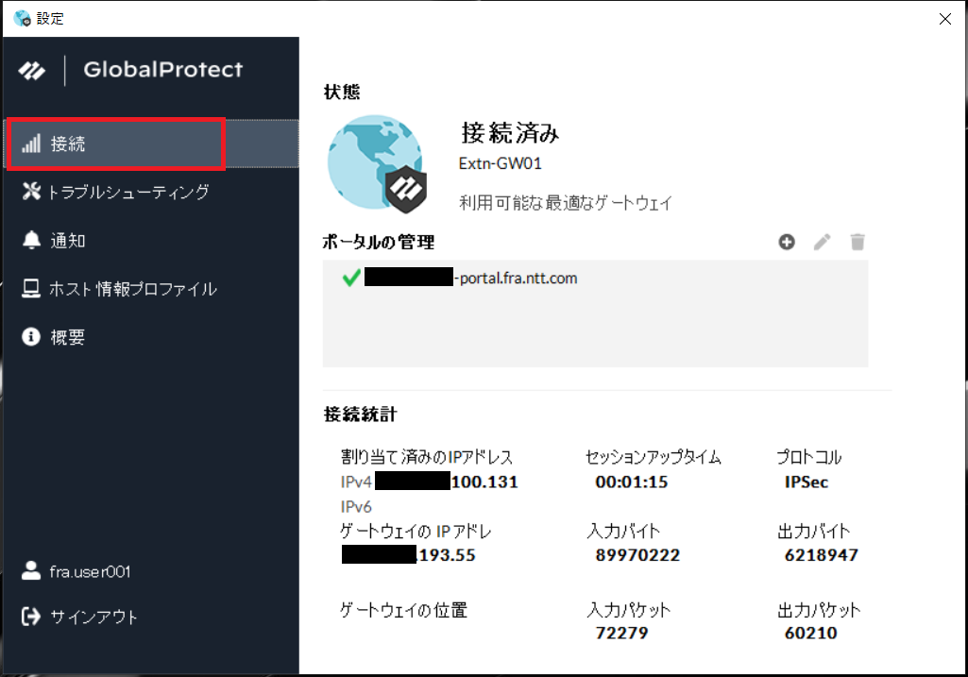The width and height of the screenshot is (968, 677).
Task: Switch to トラブルシューティング tab
Action: pos(127,193)
